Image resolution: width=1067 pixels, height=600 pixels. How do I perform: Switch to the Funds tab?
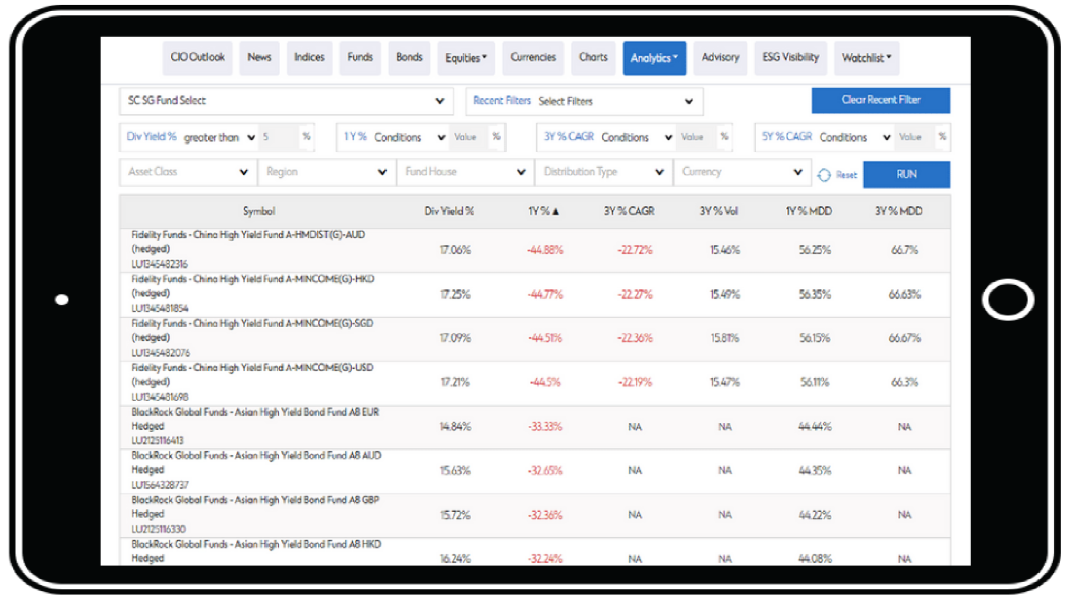pos(360,57)
